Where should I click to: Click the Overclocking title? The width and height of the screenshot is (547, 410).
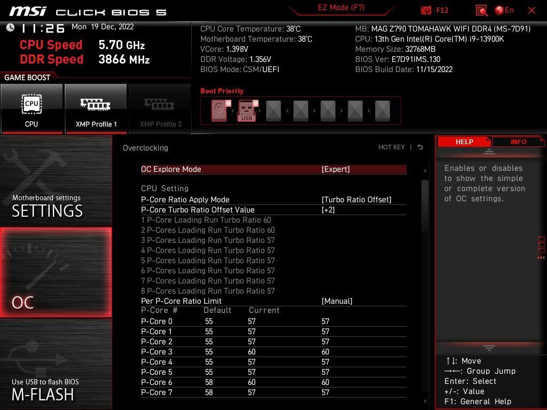click(x=145, y=148)
